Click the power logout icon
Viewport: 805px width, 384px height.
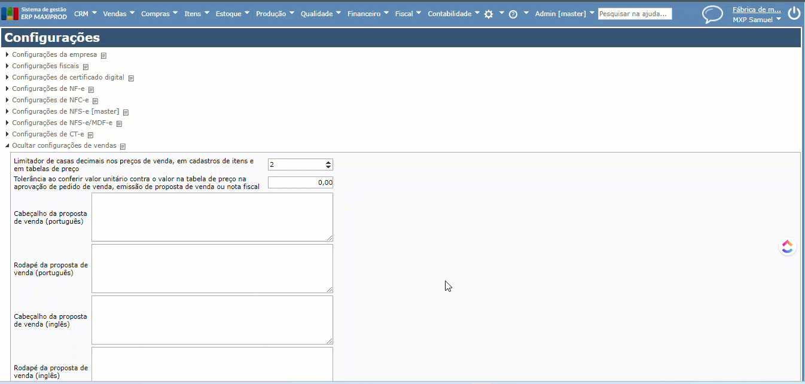tap(794, 13)
